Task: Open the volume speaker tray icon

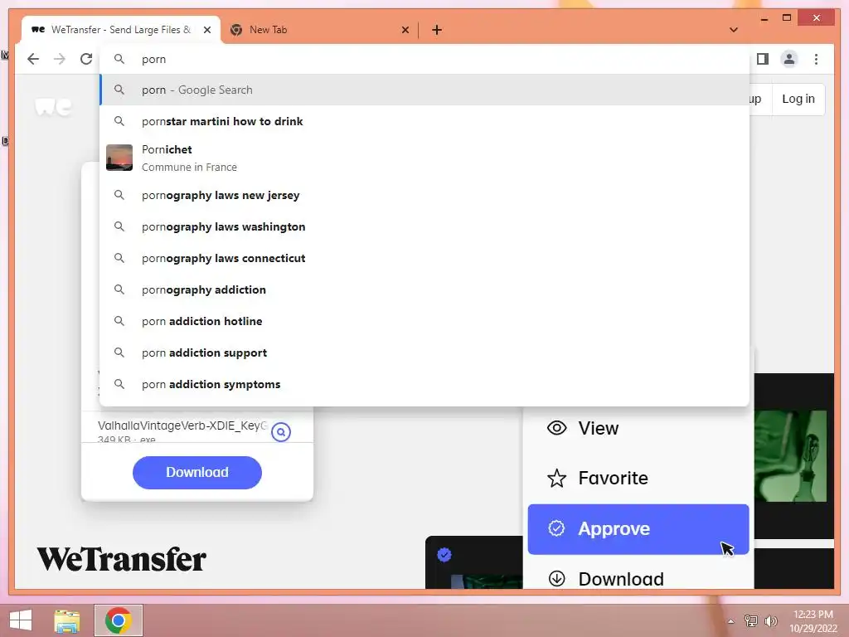Action: click(771, 621)
